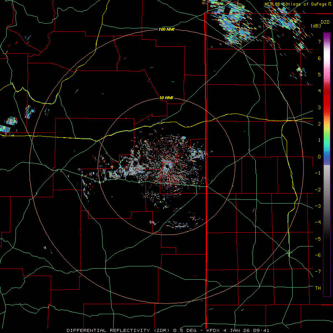
Task: Click the 5 value on the color scale
Action: tap(319, 74)
